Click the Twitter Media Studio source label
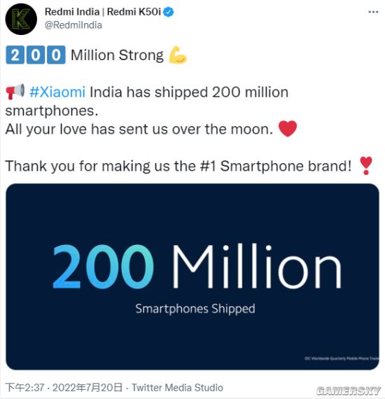This screenshot has height=399, width=385. (x=177, y=388)
